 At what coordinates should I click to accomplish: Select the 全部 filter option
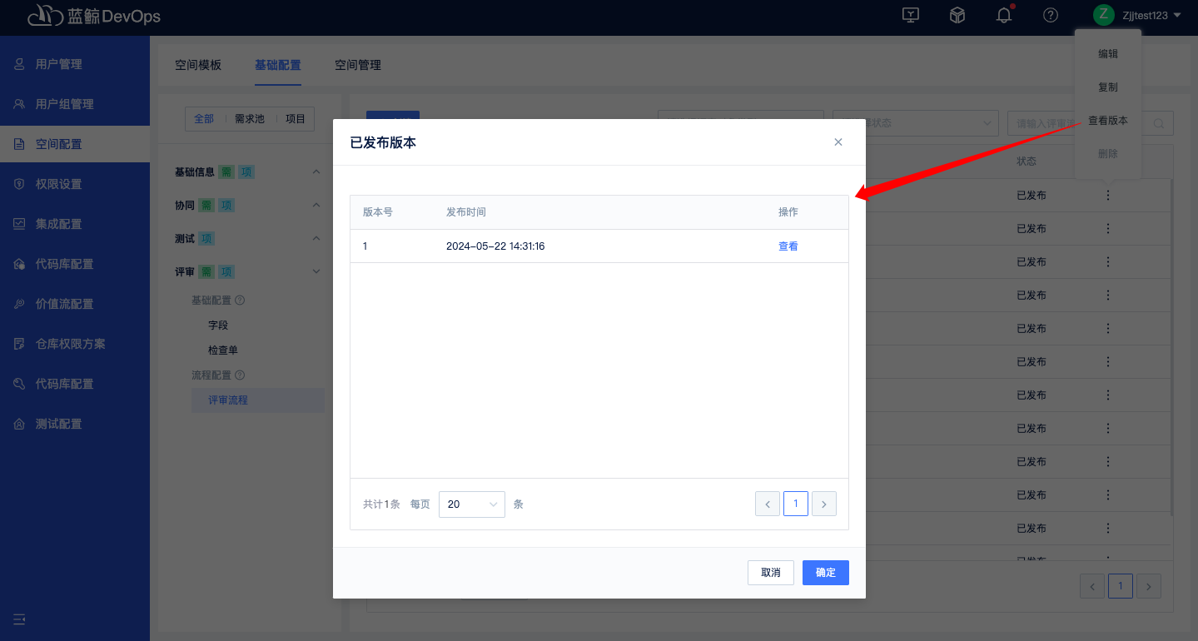point(204,119)
